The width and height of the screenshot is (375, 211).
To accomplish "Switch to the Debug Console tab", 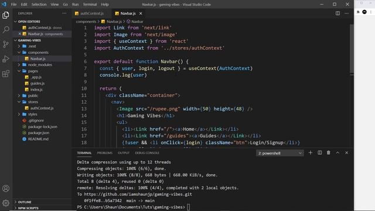I will coord(147,153).
